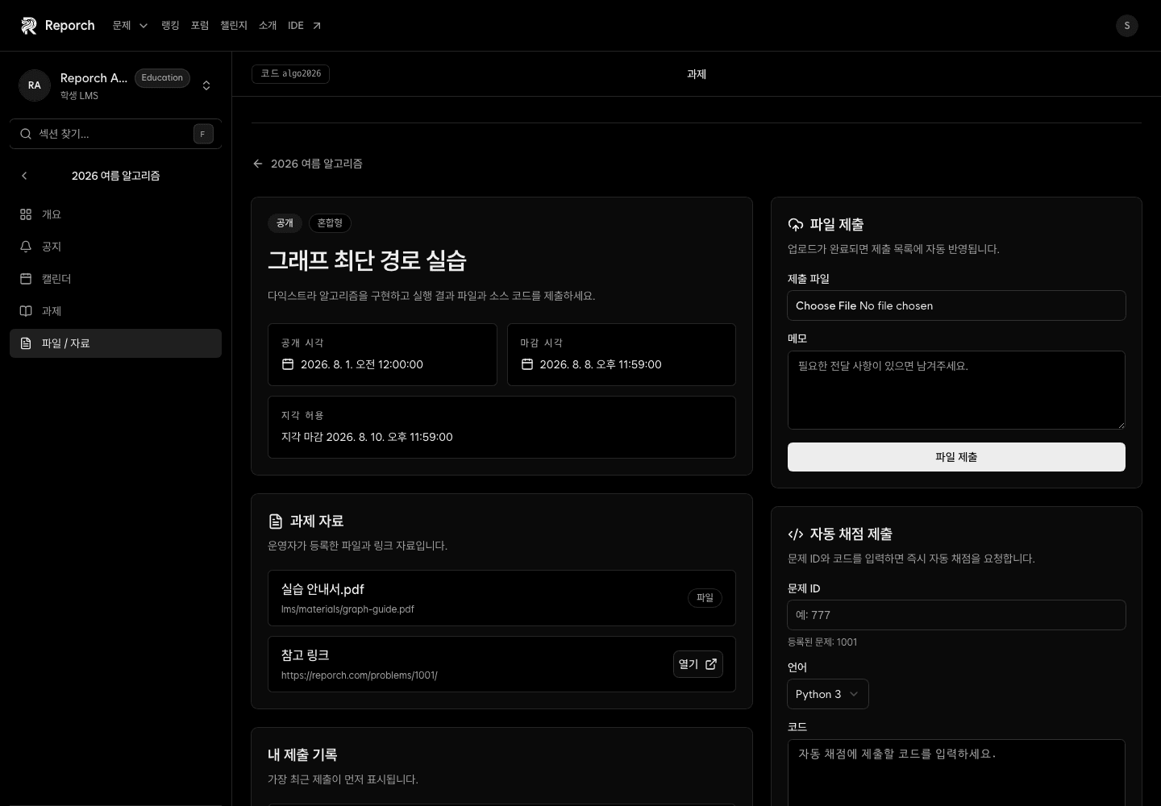Open the S user avatar menu

(1127, 26)
